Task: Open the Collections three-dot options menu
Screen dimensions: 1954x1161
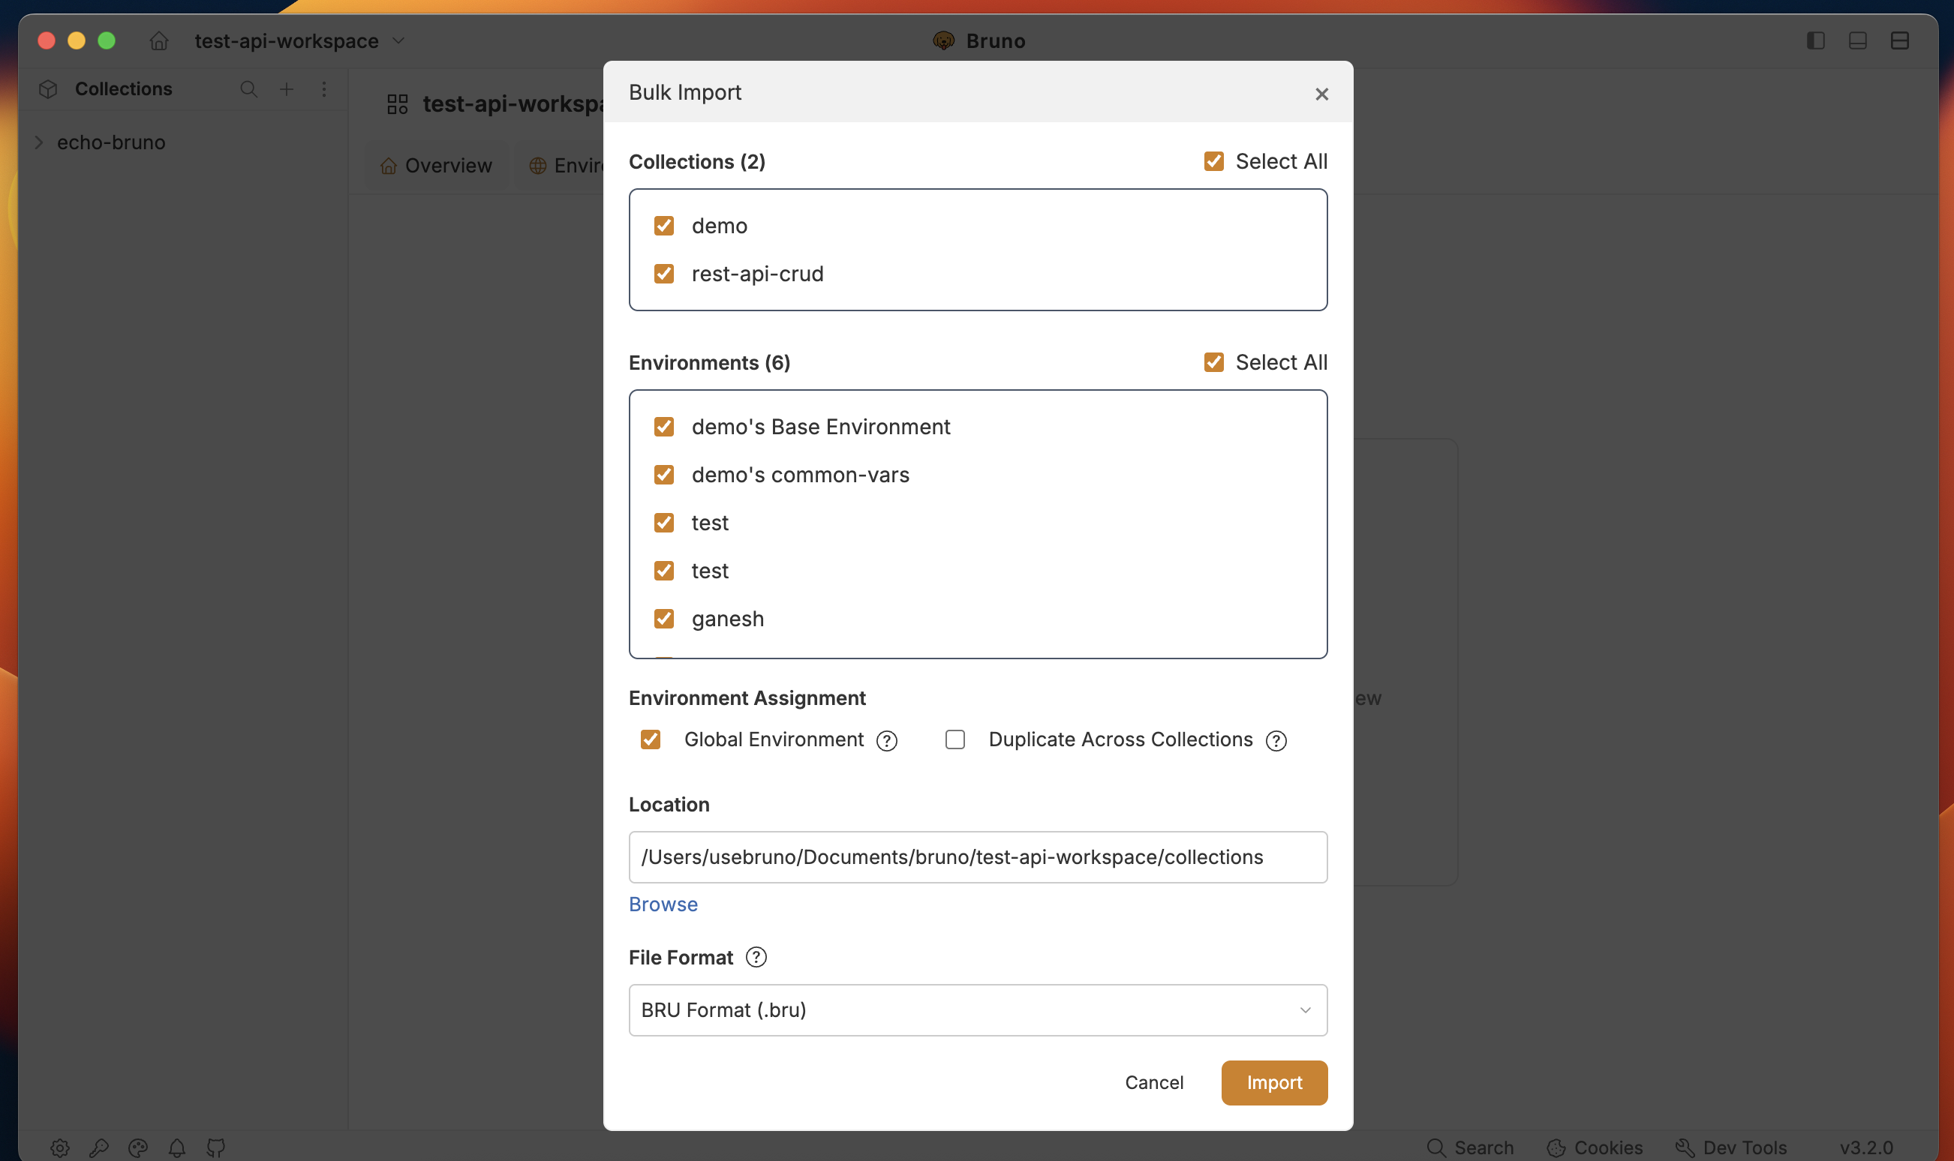Action: point(324,89)
